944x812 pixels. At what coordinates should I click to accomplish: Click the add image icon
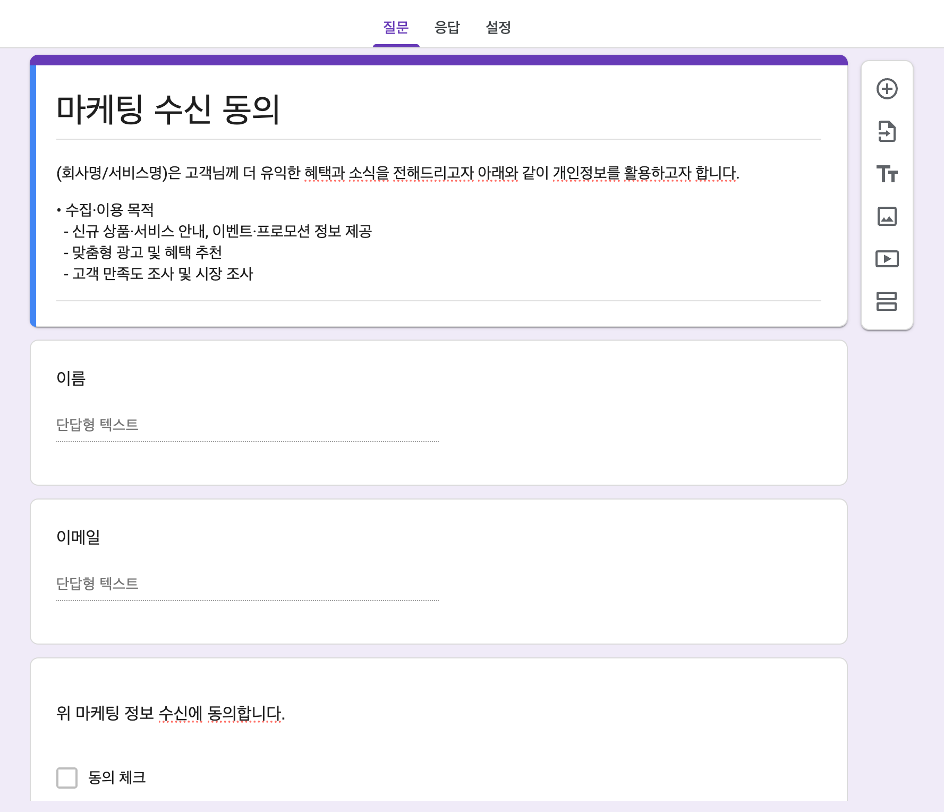(887, 216)
